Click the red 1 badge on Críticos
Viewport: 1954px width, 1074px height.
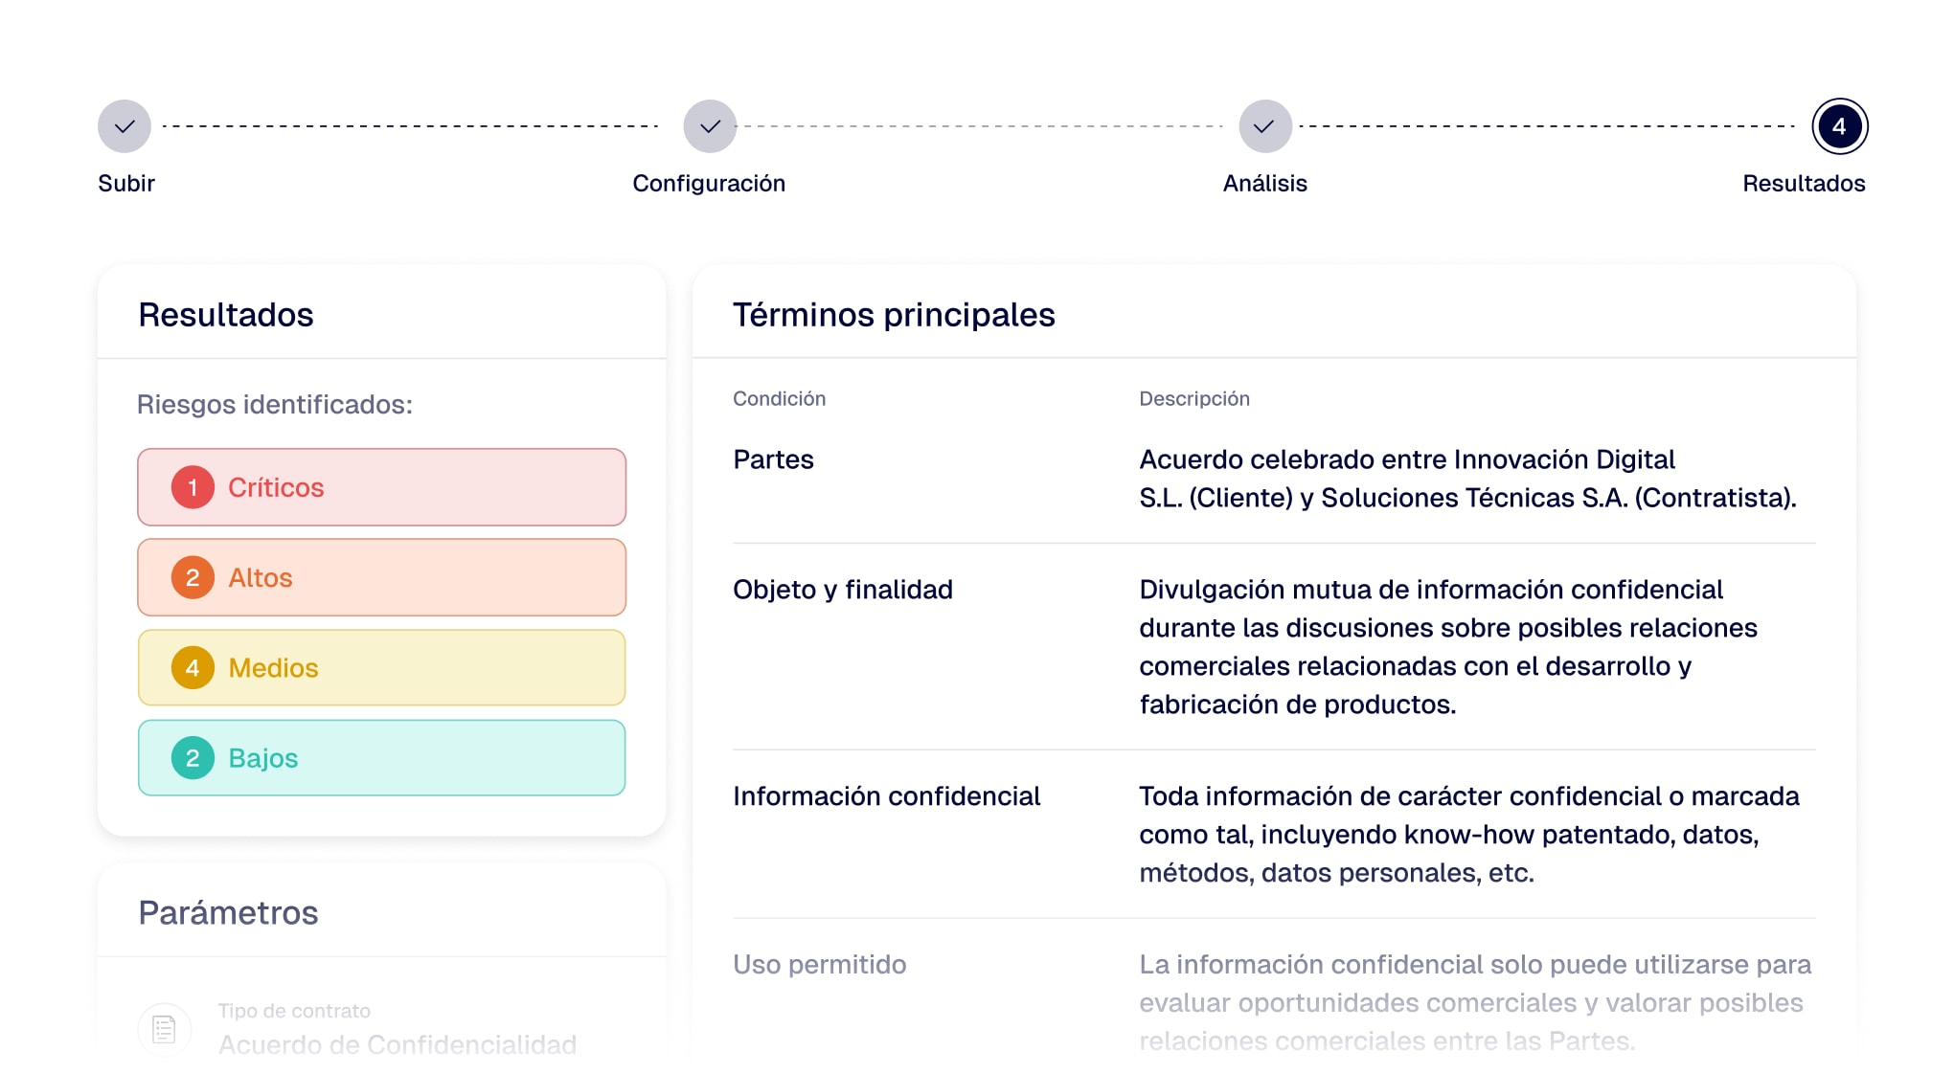point(193,487)
